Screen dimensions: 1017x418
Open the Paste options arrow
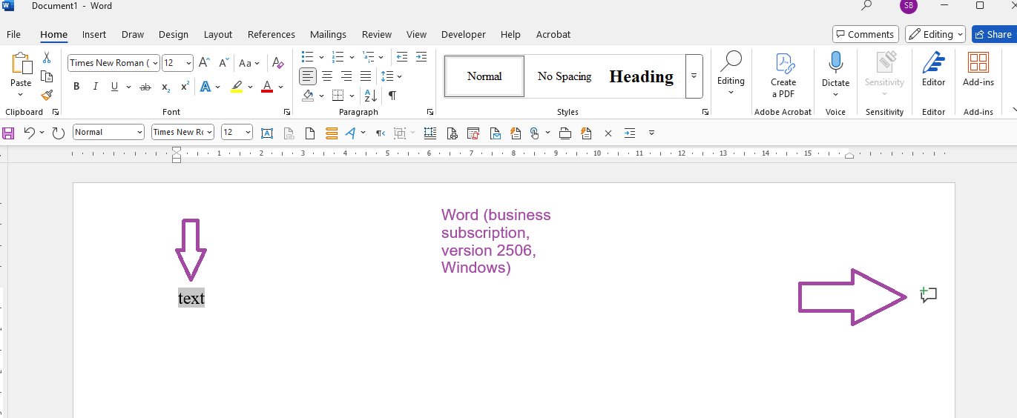pos(21,95)
